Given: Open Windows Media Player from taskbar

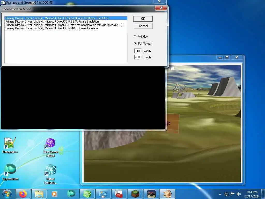Looking at the screenshot, I should 54,194.
